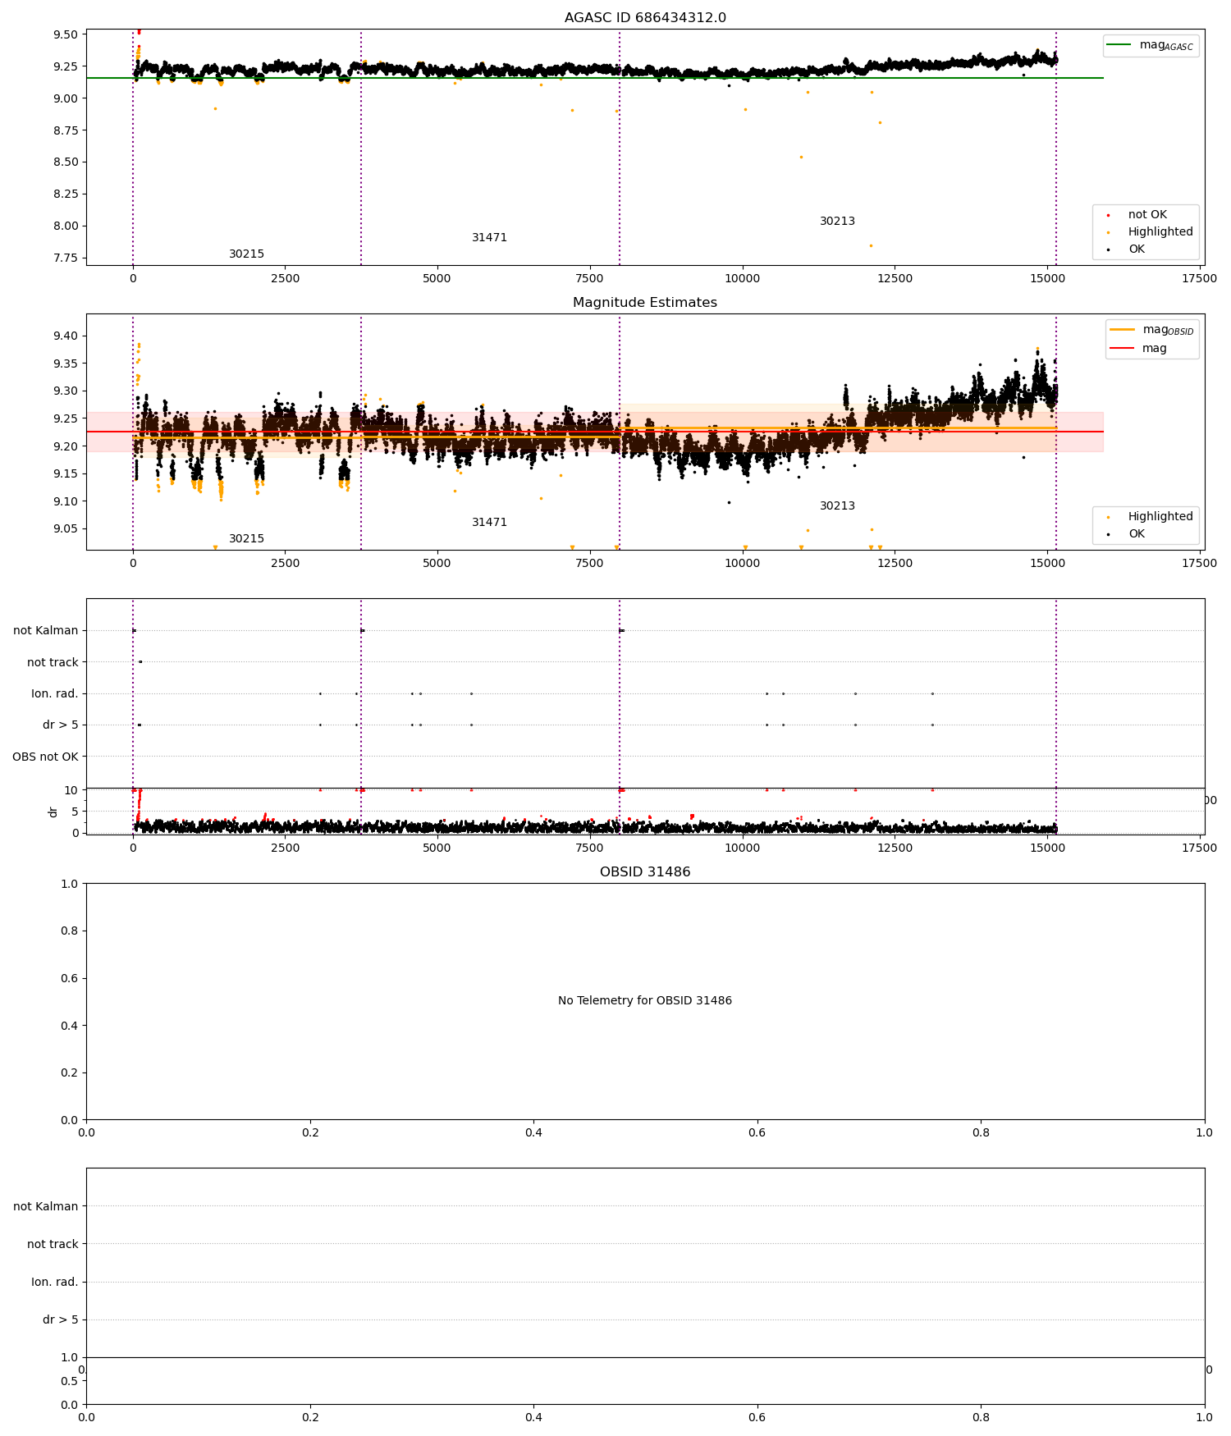Click the '30213' label in top plot
1231x1436 pixels.
tap(837, 222)
